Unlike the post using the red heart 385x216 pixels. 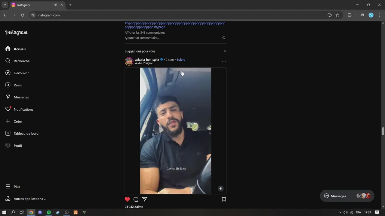coord(127,199)
